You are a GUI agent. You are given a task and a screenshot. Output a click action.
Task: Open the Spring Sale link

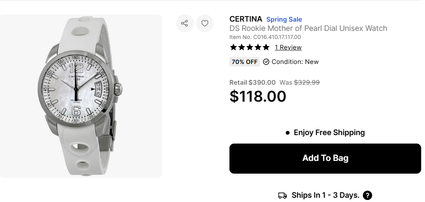coord(284,19)
